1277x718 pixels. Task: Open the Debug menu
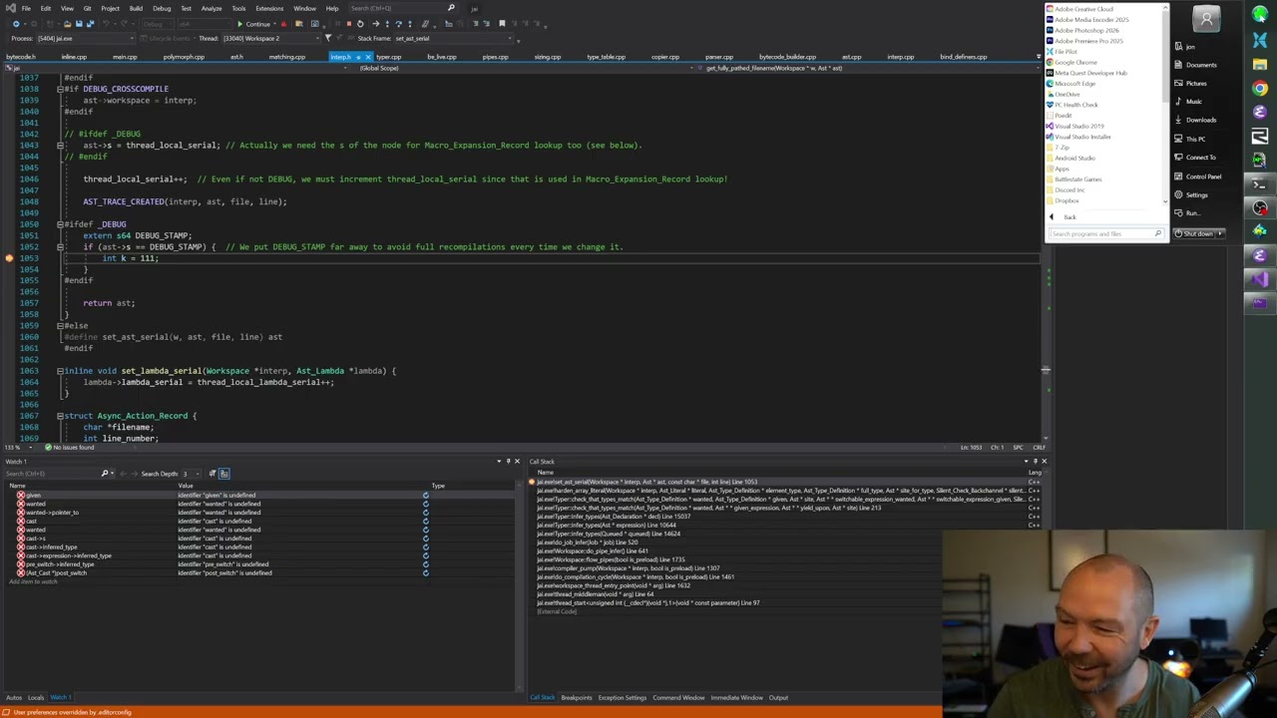point(162,8)
